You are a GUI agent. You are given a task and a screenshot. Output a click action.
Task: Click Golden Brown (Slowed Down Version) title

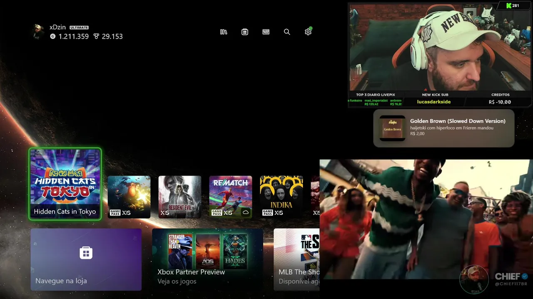click(x=458, y=121)
